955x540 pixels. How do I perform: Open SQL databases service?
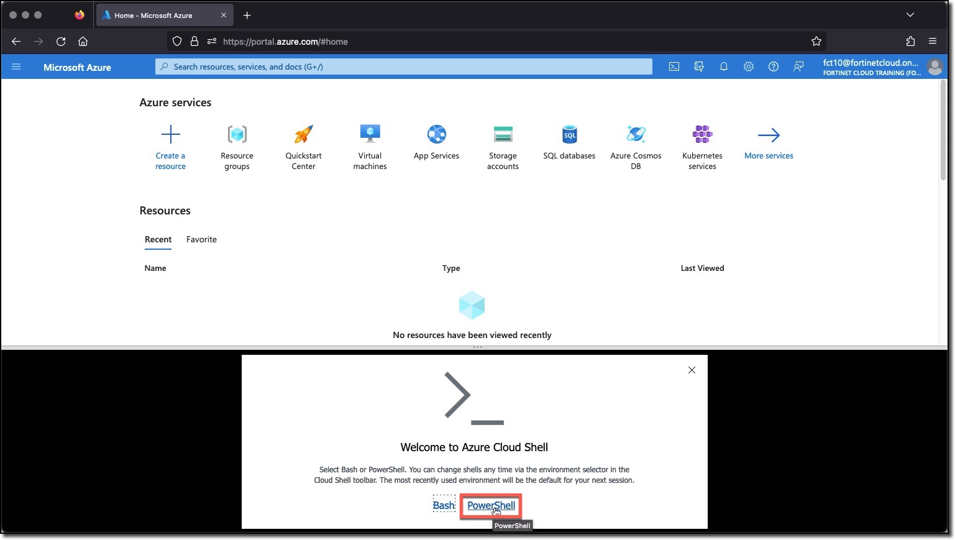[x=569, y=143]
